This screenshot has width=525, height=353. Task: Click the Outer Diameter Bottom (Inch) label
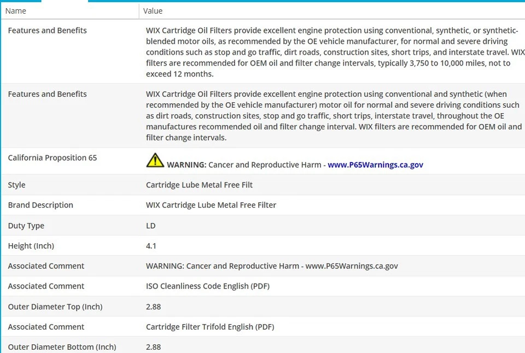coord(62,347)
